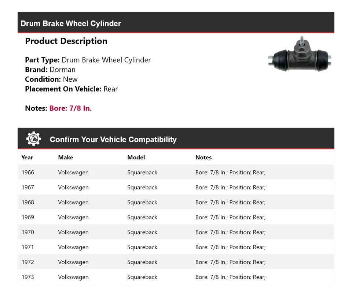Click the wheel cylinder product image
The image size is (352, 296).
click(300, 56)
